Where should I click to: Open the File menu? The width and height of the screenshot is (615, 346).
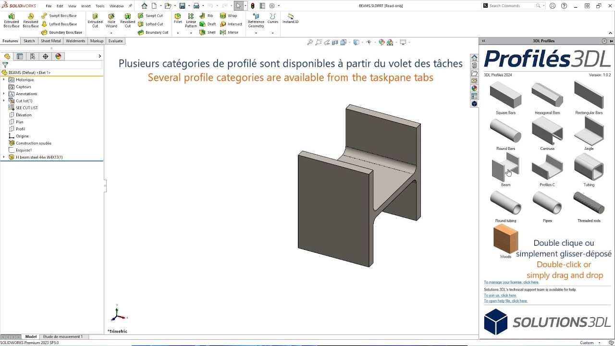[x=49, y=6]
